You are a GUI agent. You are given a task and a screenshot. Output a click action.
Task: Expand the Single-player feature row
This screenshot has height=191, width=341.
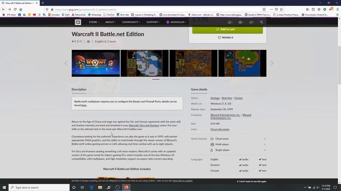238,150
